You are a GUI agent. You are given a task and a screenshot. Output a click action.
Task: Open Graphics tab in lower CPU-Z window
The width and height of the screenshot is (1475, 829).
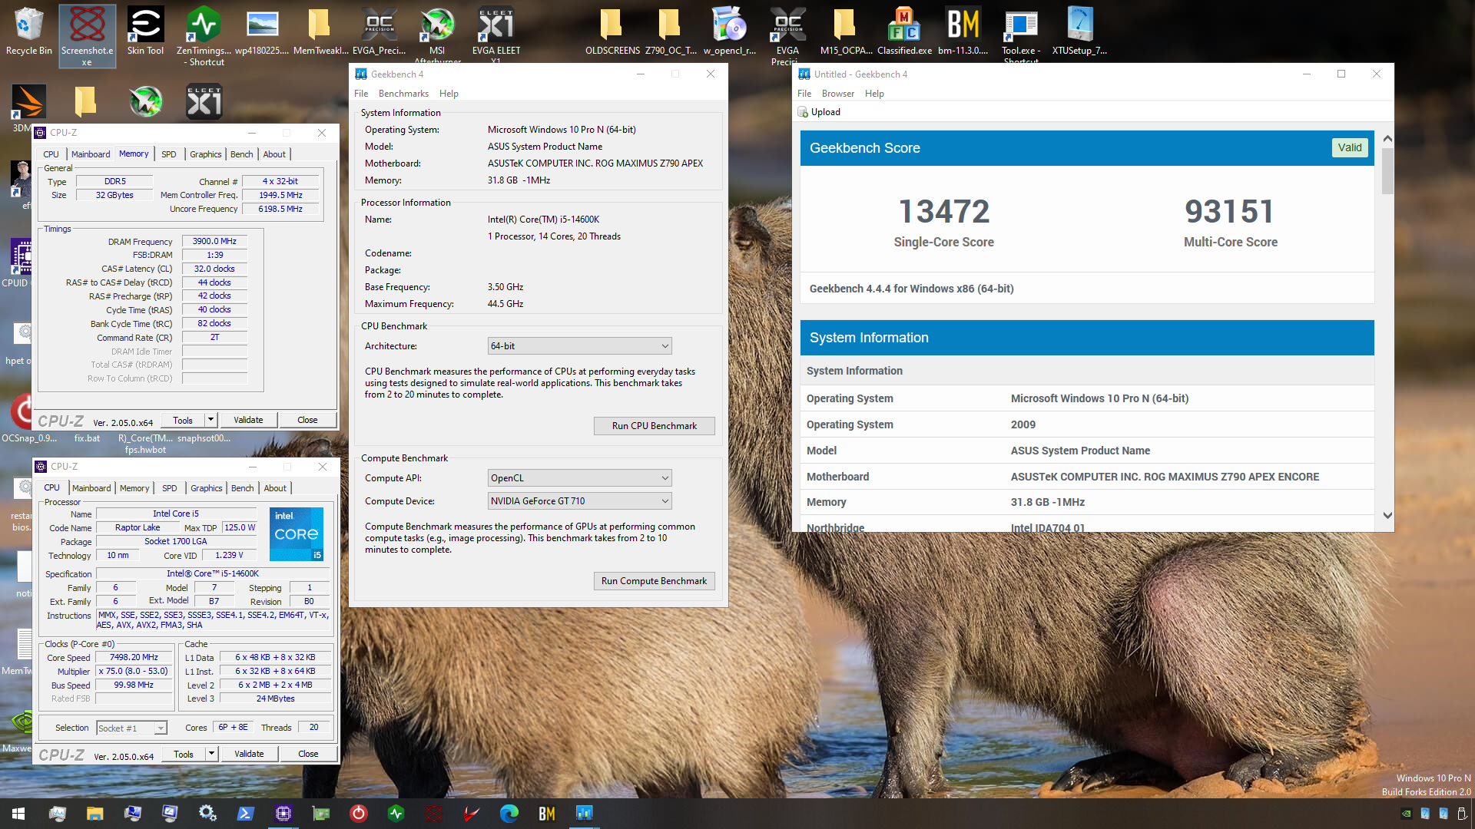coord(207,488)
